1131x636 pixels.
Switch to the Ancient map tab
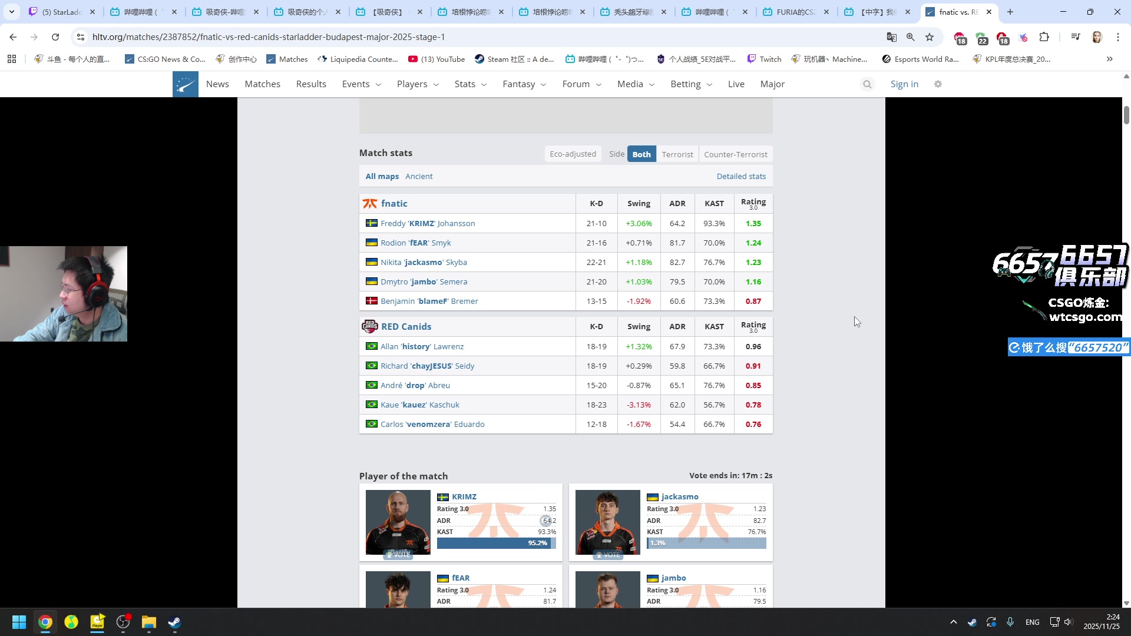(418, 176)
